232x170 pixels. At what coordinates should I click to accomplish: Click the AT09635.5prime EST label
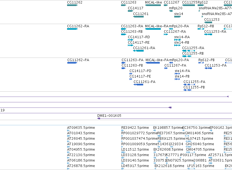[x=81, y=128]
